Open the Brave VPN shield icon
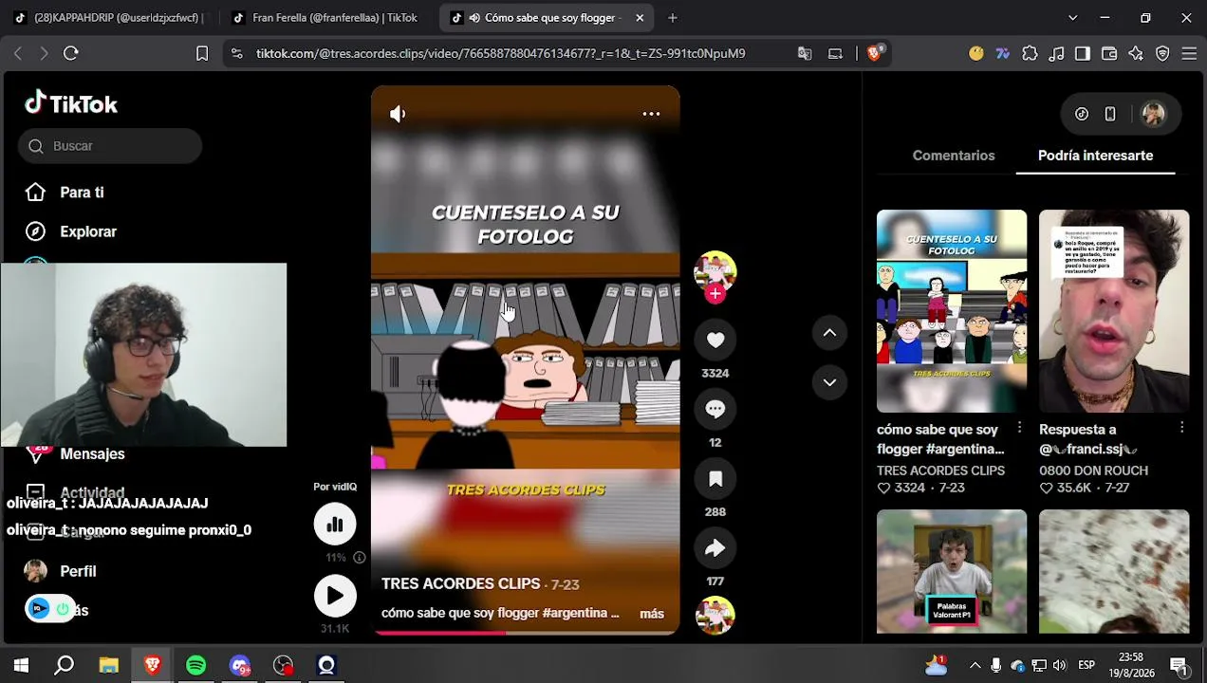This screenshot has height=683, width=1207. [1162, 54]
